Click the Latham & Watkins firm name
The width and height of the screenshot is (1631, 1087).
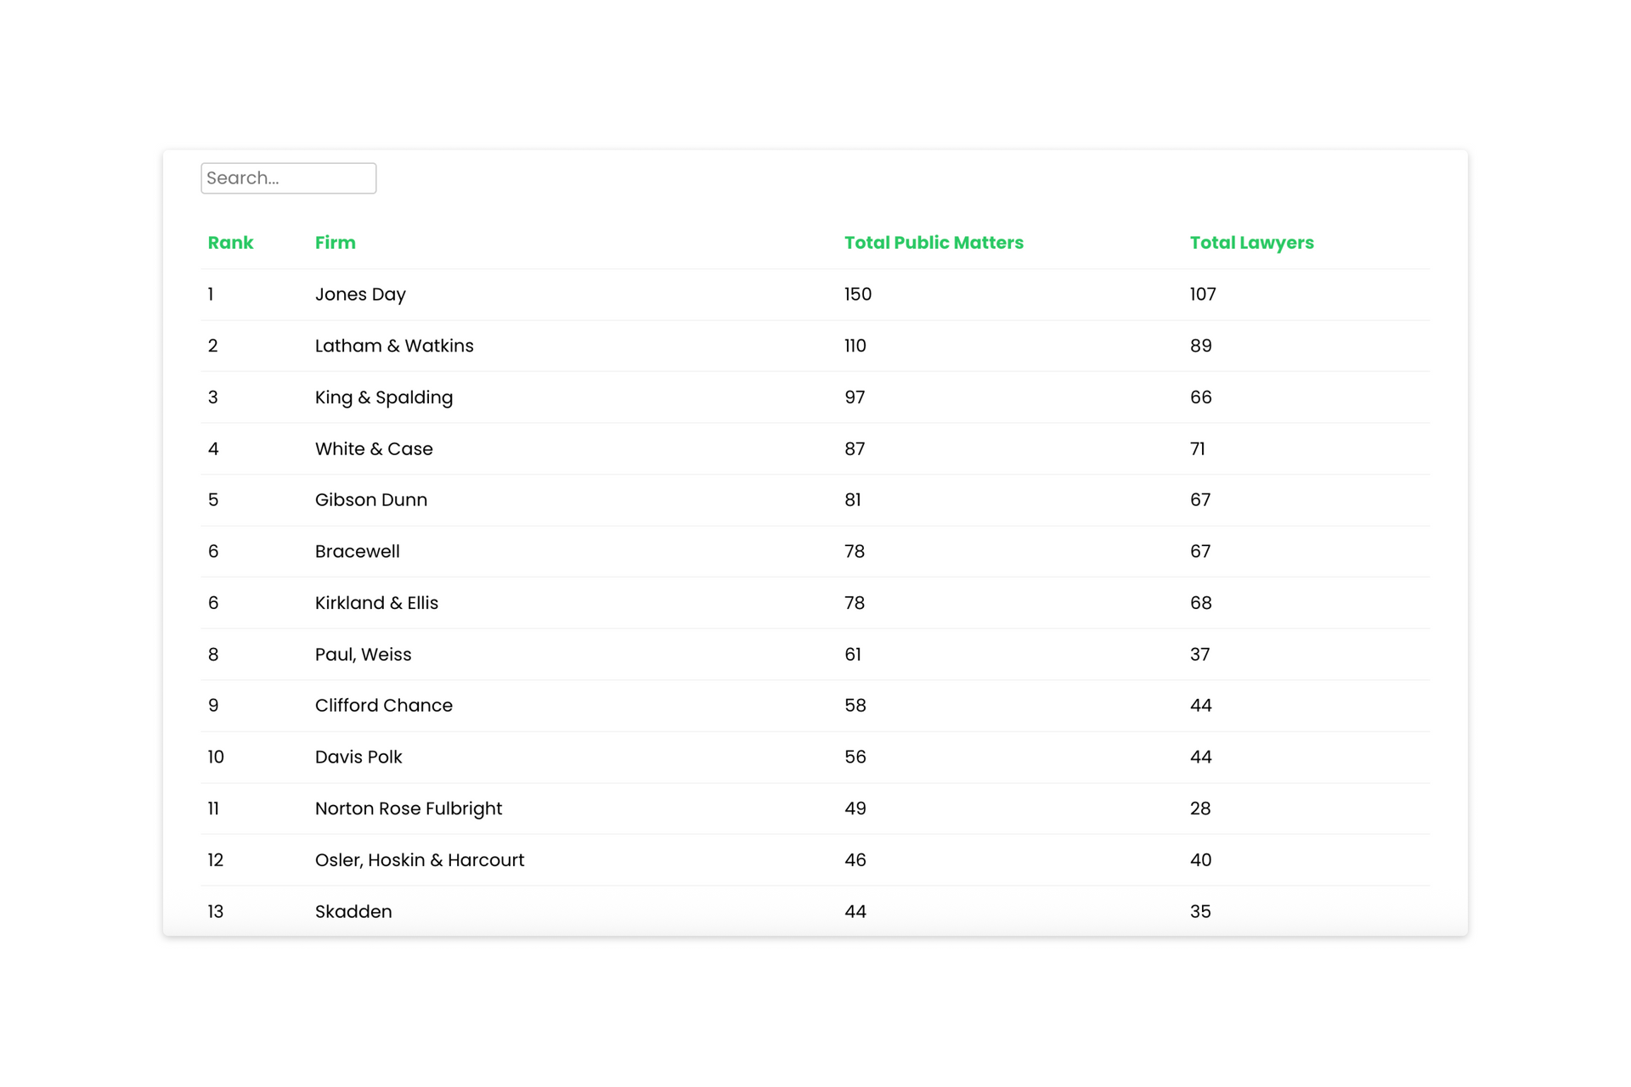(394, 346)
